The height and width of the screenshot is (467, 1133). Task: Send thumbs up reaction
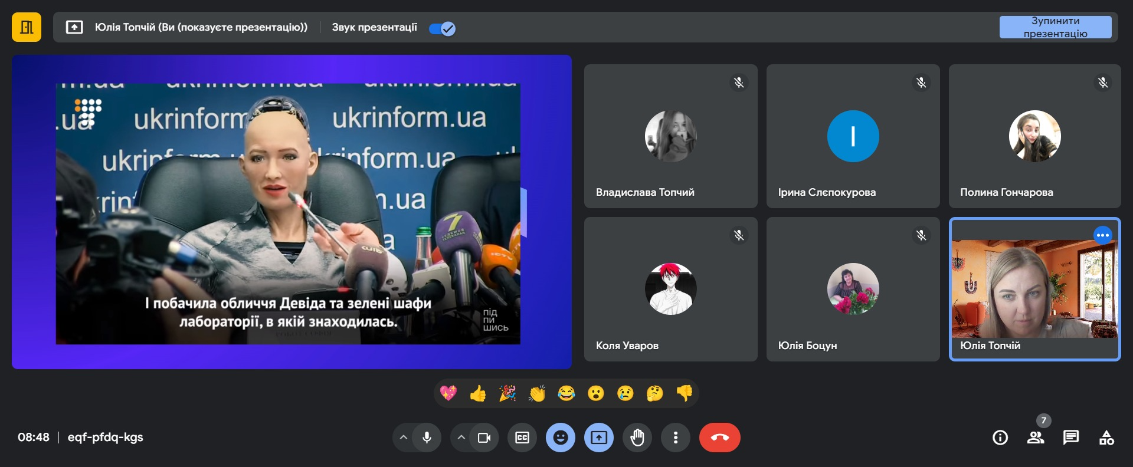click(x=477, y=393)
